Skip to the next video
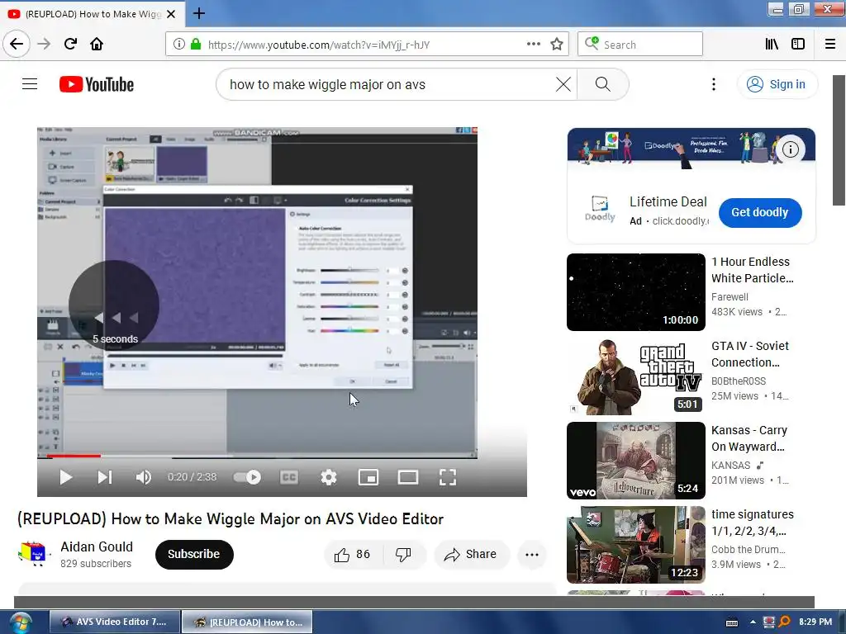 [x=105, y=477]
